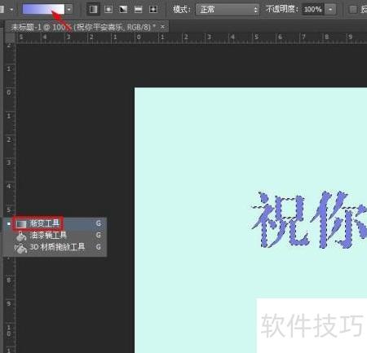Close the 未标题-1 document tab
Image resolution: width=367 pixels, height=353 pixels.
pos(162,27)
